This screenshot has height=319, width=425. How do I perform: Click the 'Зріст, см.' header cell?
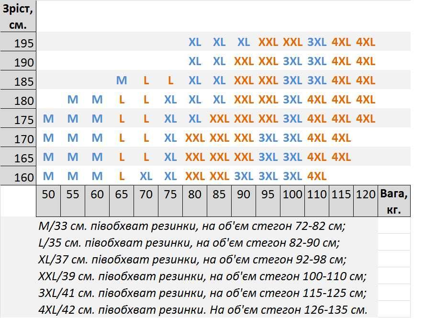18,16
